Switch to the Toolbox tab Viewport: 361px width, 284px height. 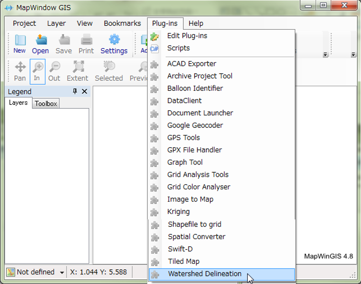(46, 104)
